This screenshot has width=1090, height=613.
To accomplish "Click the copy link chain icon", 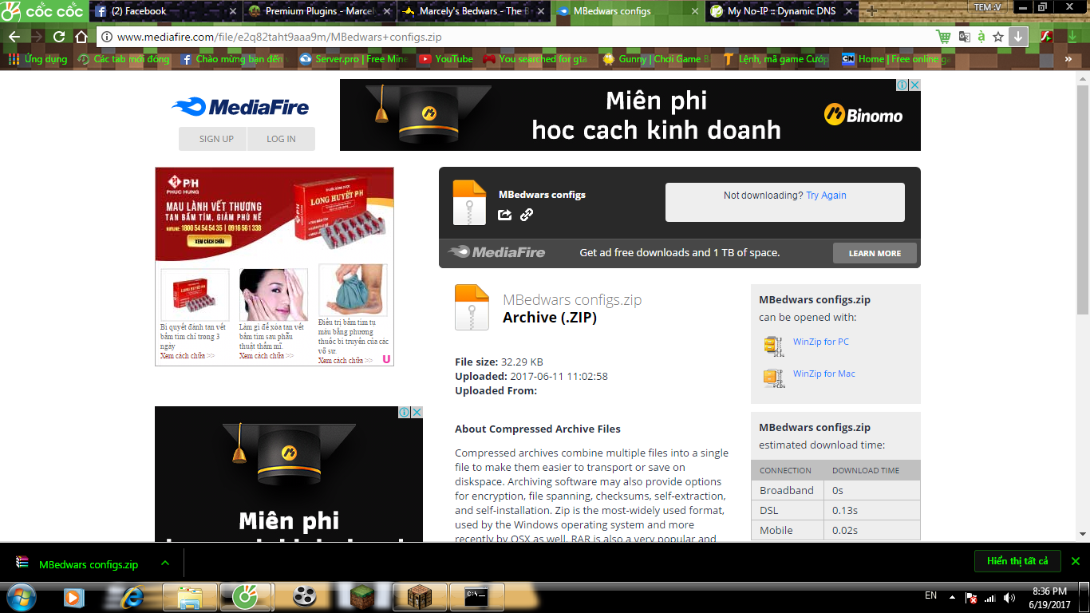I will pyautogui.click(x=527, y=215).
